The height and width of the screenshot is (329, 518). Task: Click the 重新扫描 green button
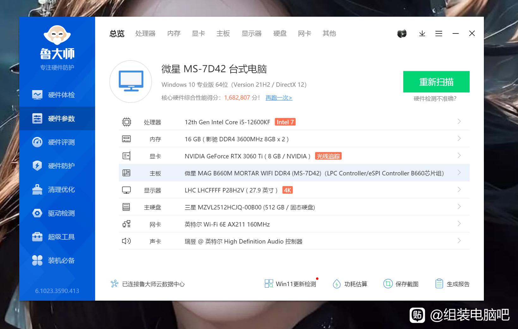point(436,82)
